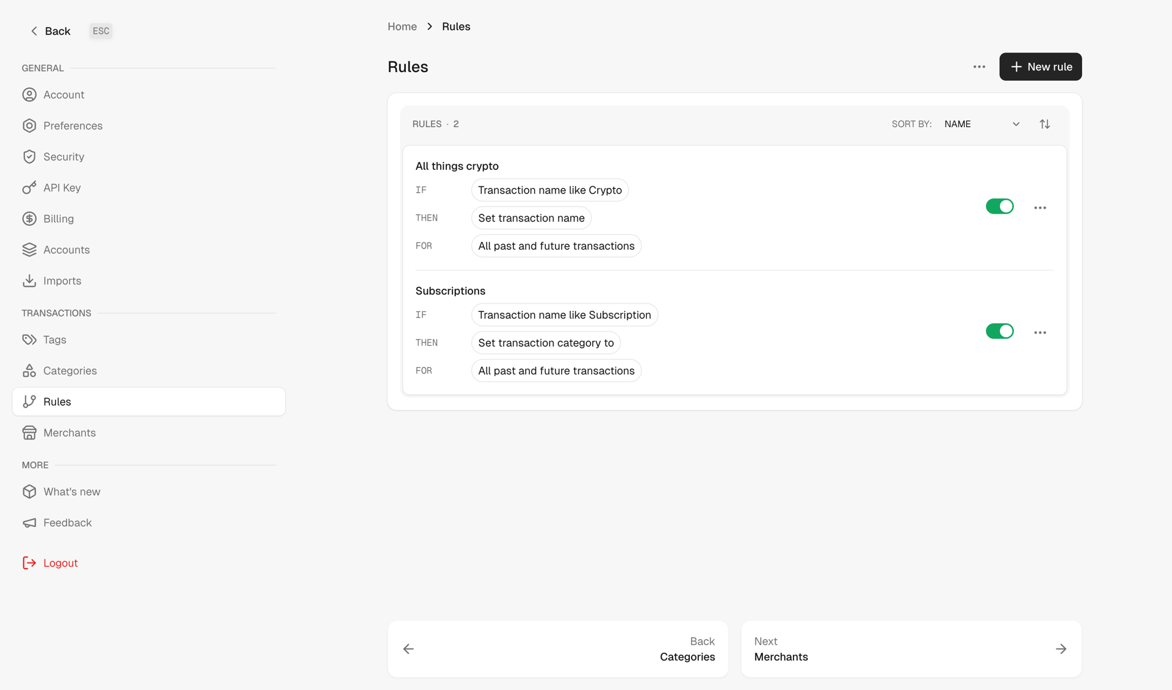Click the sort direction arrows icon
1172x690 pixels.
(1044, 123)
